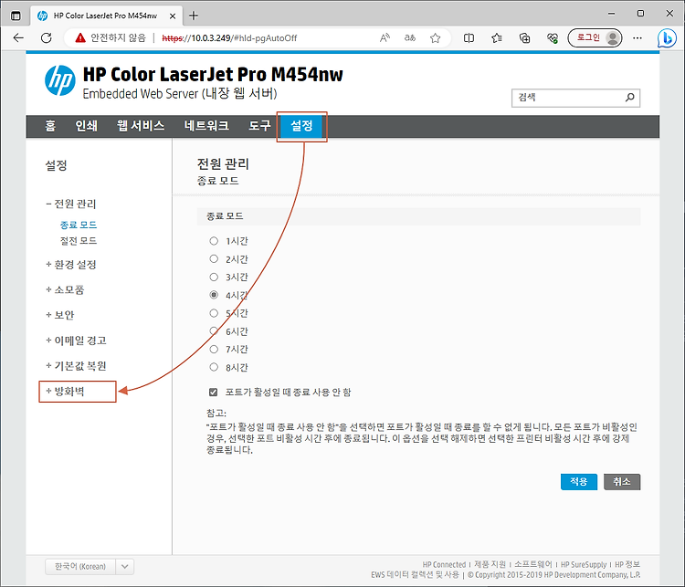Go to the 도구 tab
This screenshot has height=587, width=685.
pos(260,126)
